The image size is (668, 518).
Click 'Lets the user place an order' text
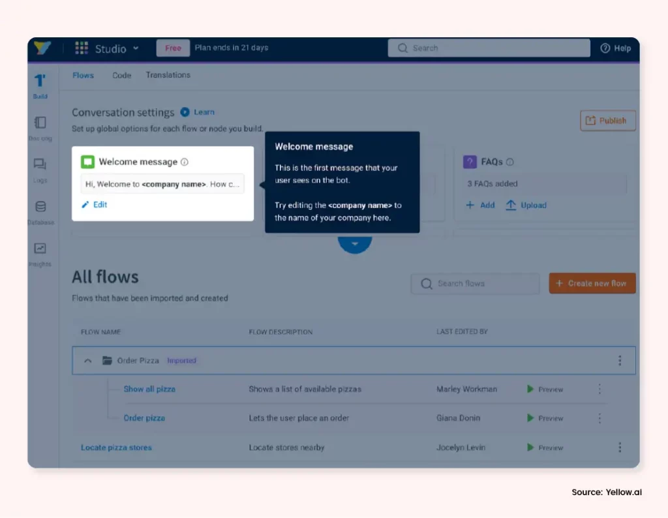click(299, 418)
